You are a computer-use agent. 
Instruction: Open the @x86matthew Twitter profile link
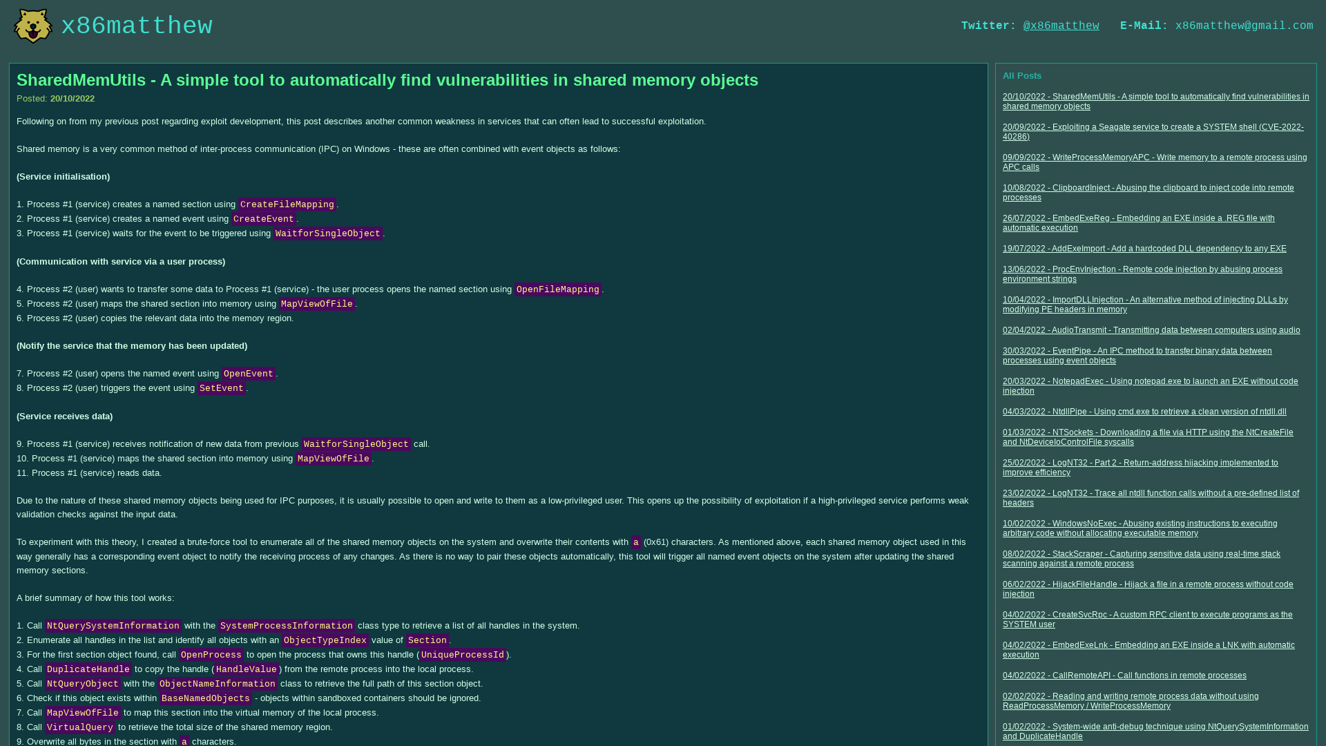1061,26
